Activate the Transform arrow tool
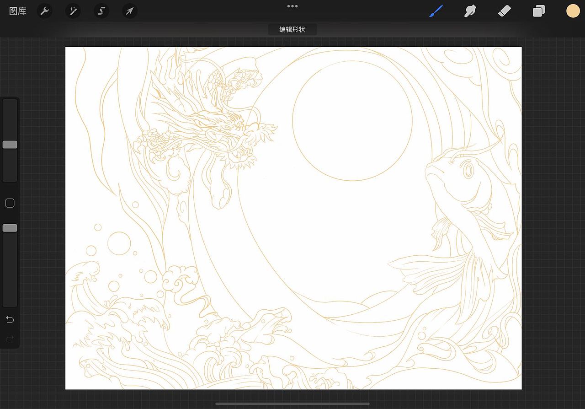 click(130, 11)
